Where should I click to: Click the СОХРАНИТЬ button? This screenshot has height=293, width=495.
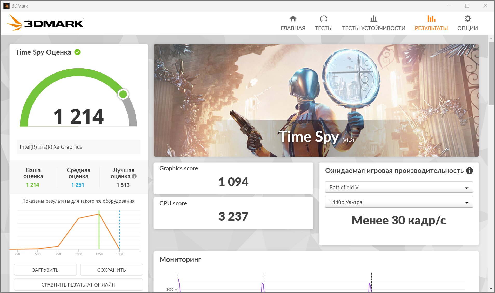pyautogui.click(x=111, y=270)
